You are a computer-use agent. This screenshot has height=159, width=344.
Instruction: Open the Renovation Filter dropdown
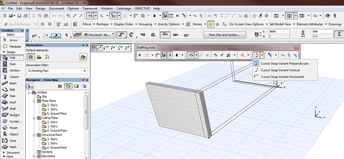(56, 71)
